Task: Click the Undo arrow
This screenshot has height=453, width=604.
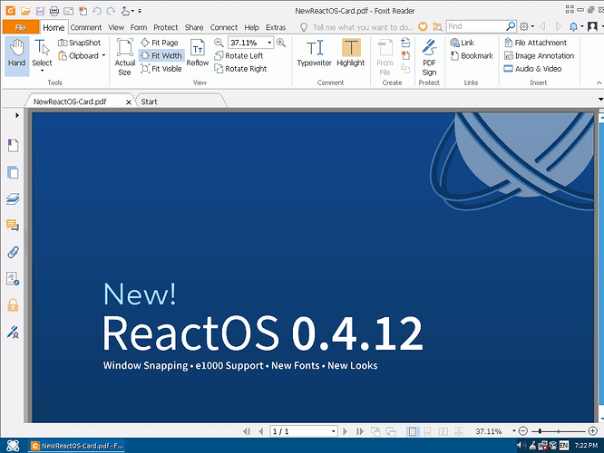Action: click(x=97, y=11)
